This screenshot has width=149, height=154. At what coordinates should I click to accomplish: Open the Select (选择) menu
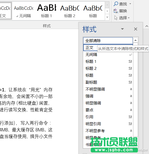(122, 18)
